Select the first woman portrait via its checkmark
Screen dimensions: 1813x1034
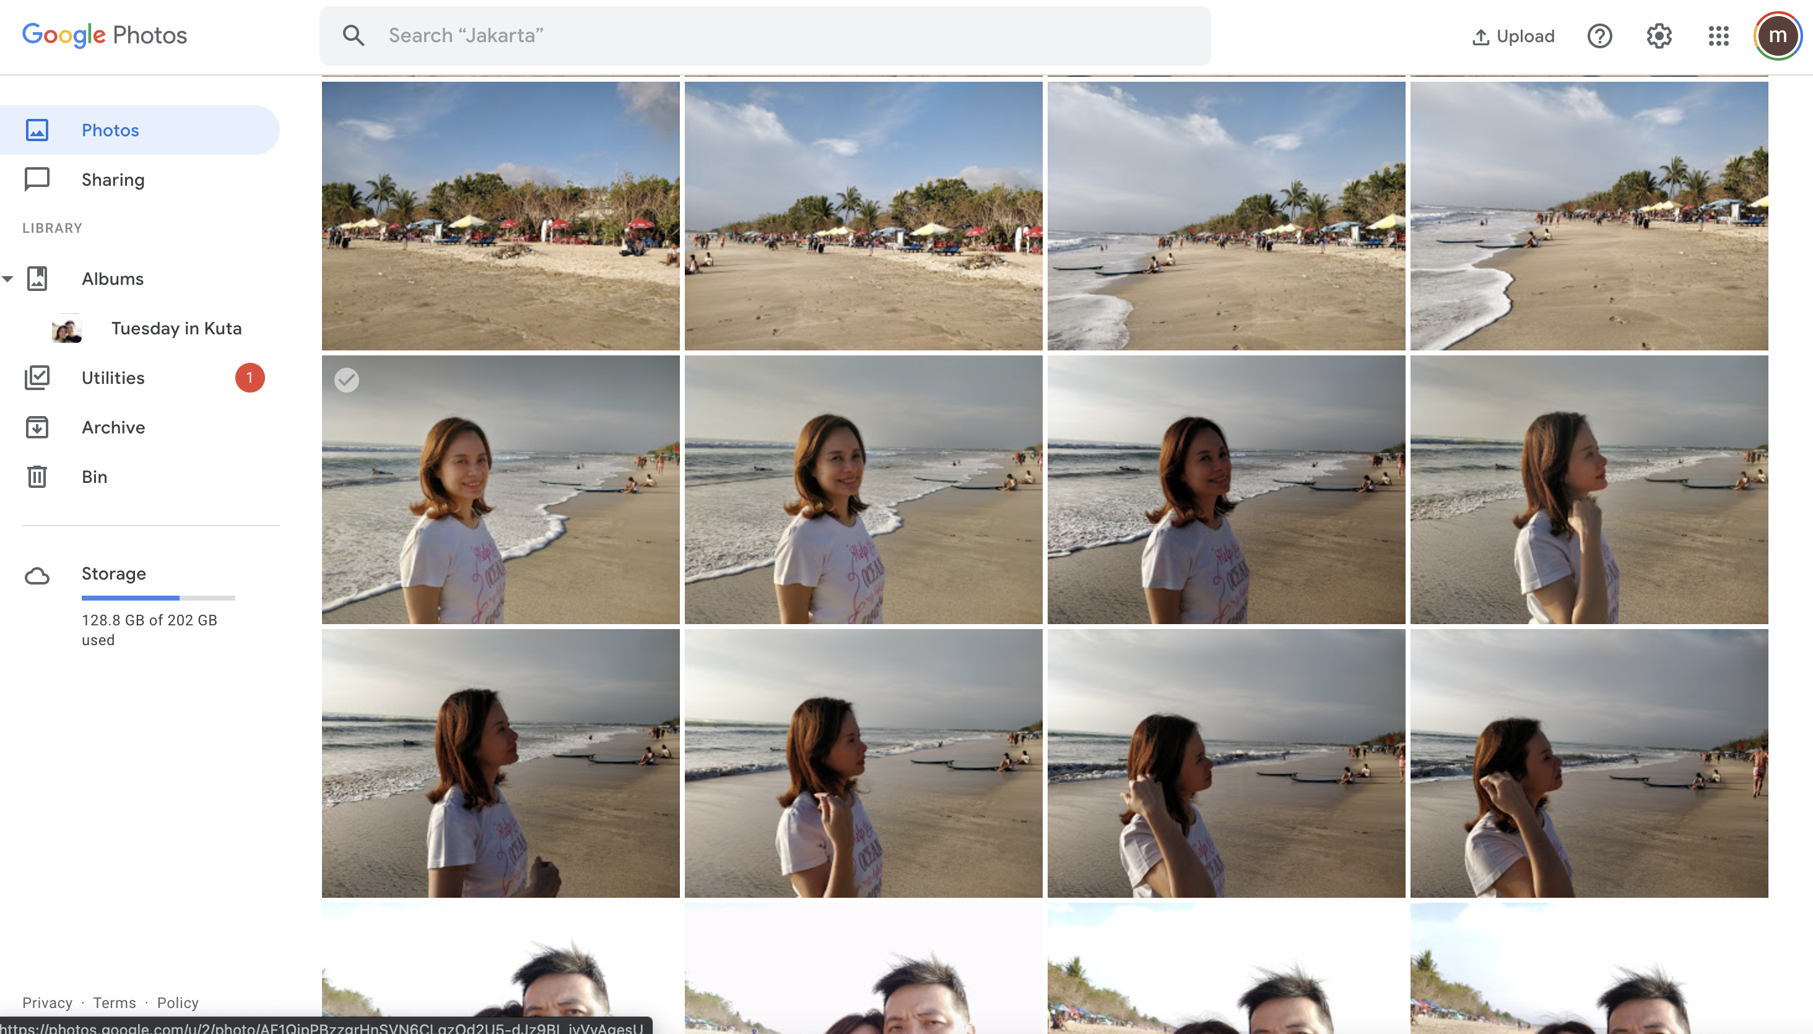[x=347, y=380]
